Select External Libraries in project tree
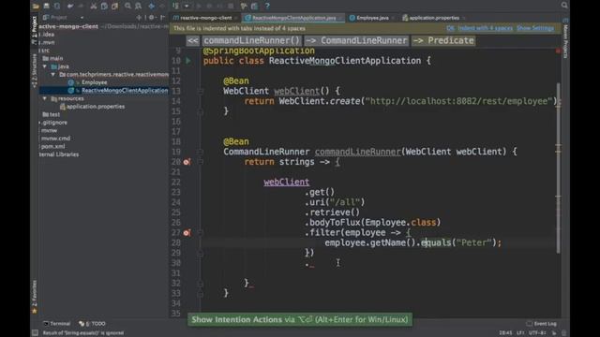Screen dimensions: 600x337 pos(58,154)
